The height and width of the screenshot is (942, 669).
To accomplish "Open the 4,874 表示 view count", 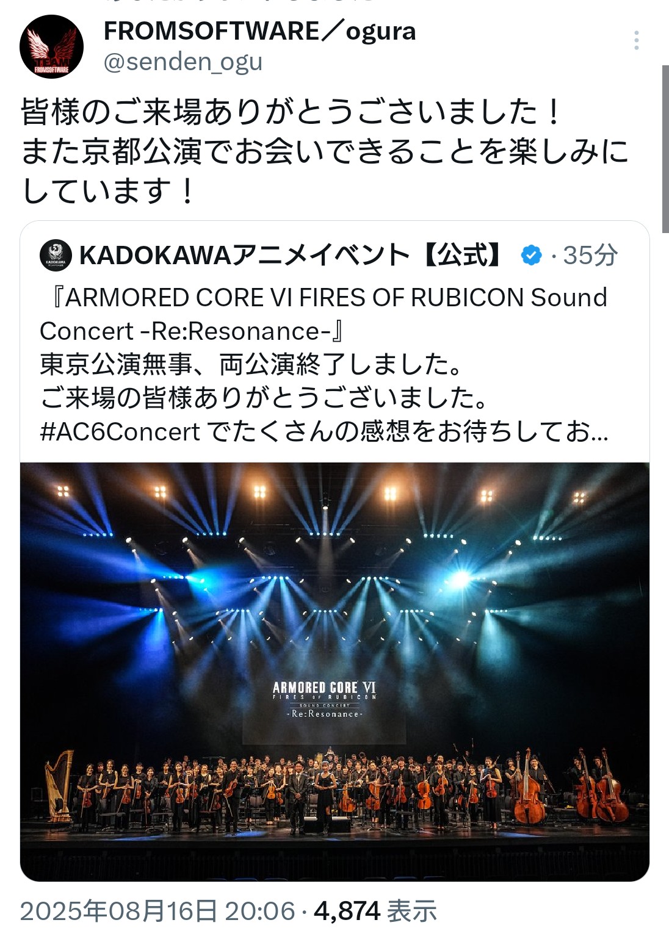I will point(375,911).
